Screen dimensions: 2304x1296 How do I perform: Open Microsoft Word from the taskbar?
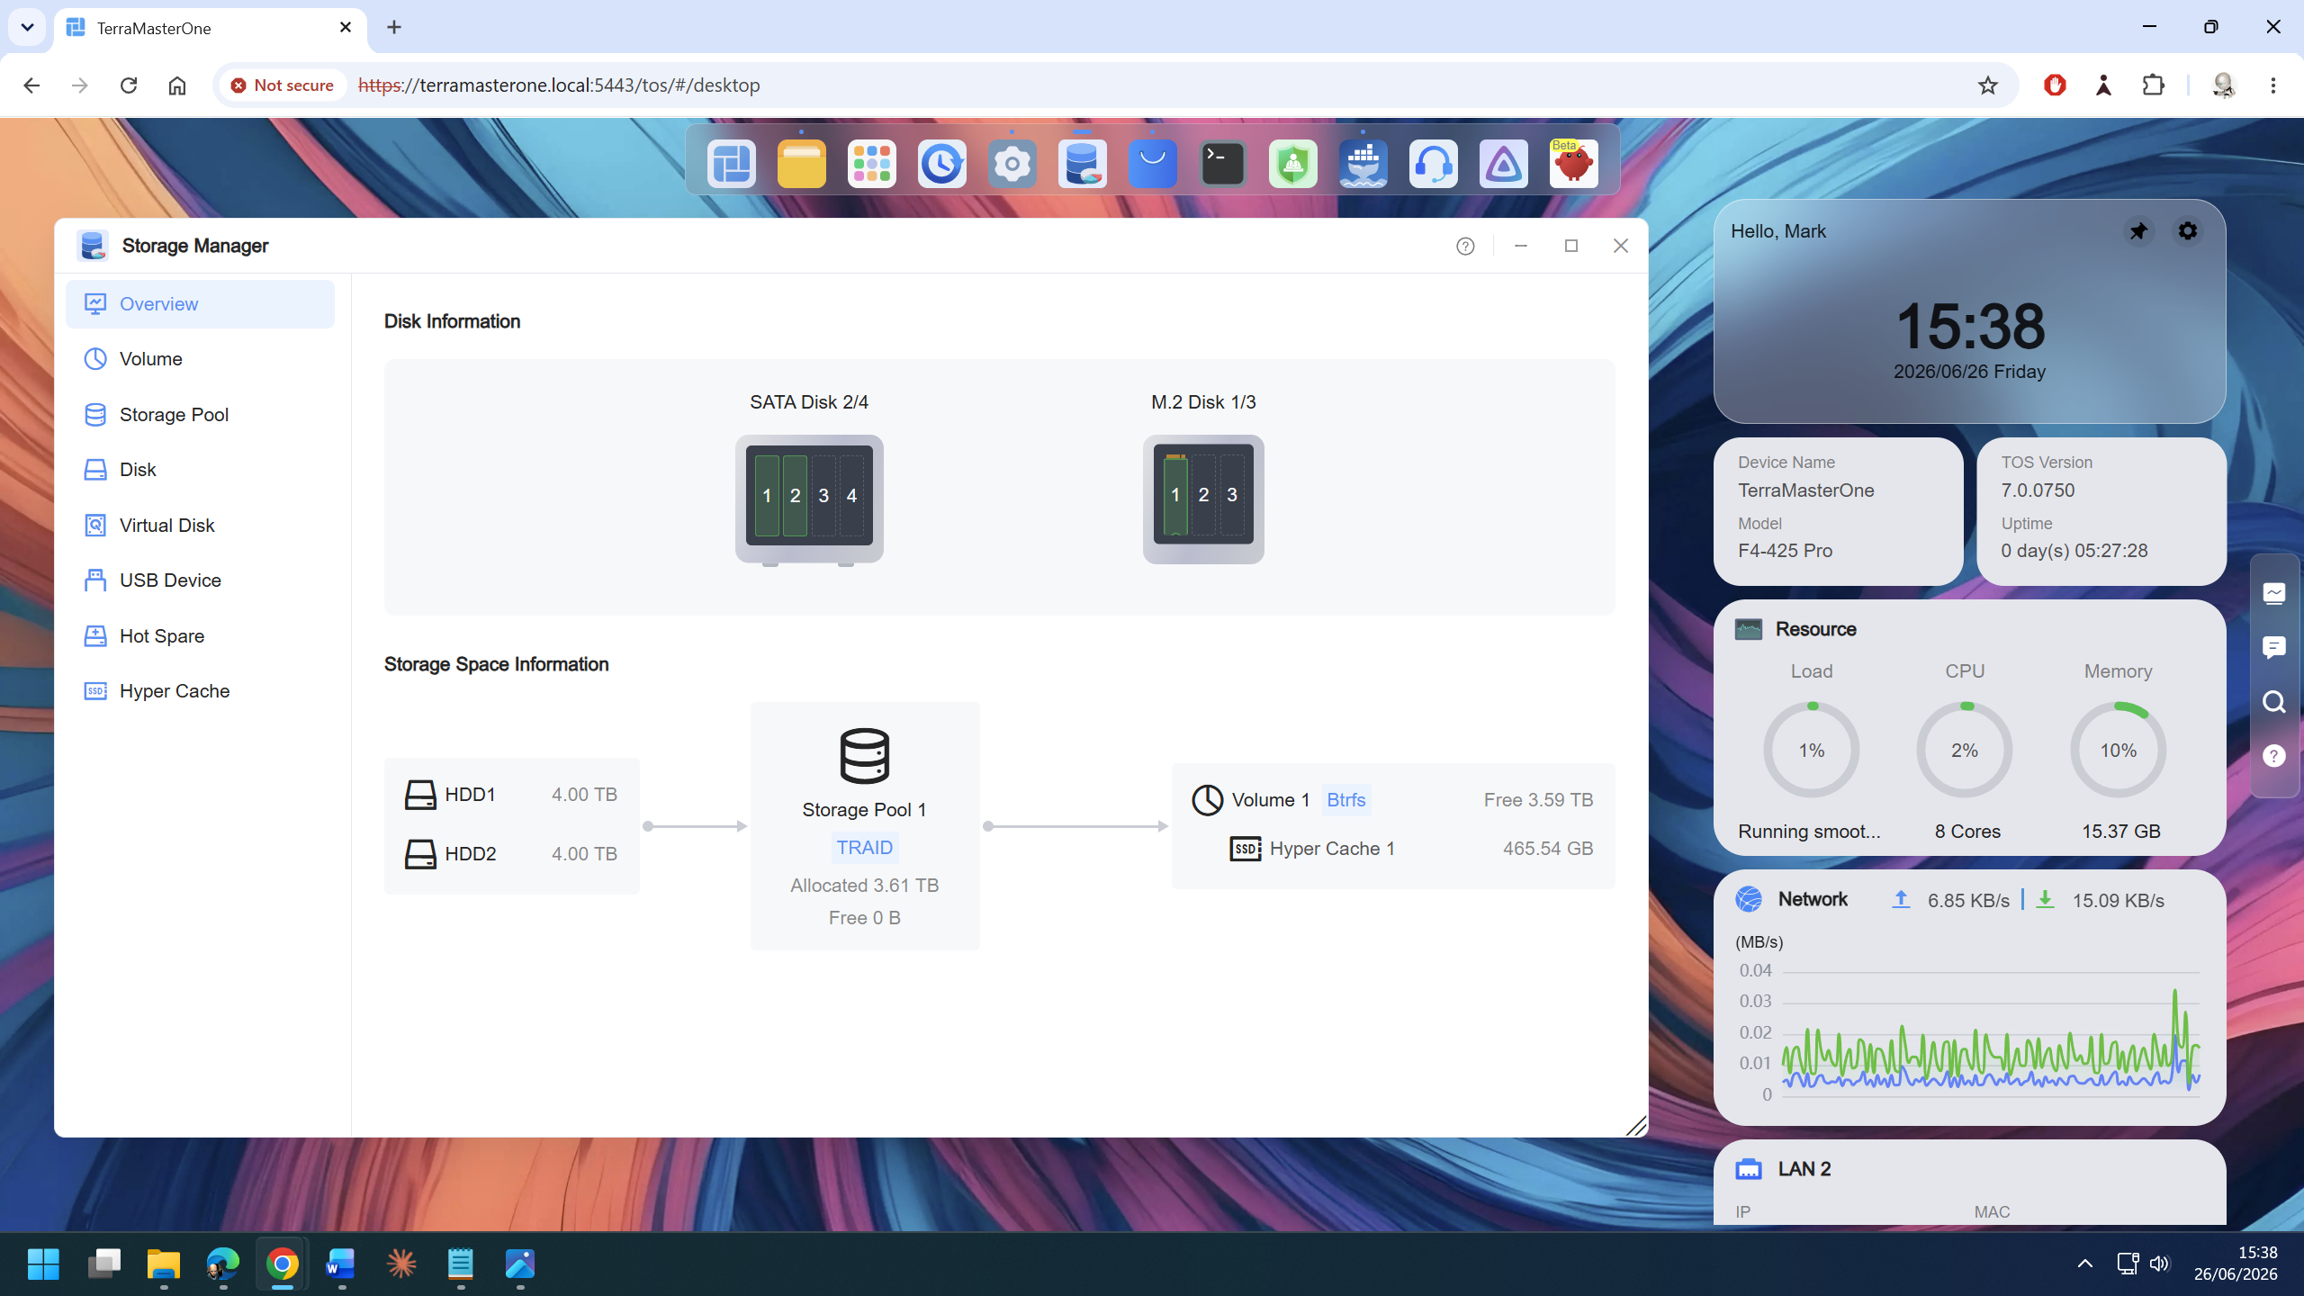click(341, 1264)
